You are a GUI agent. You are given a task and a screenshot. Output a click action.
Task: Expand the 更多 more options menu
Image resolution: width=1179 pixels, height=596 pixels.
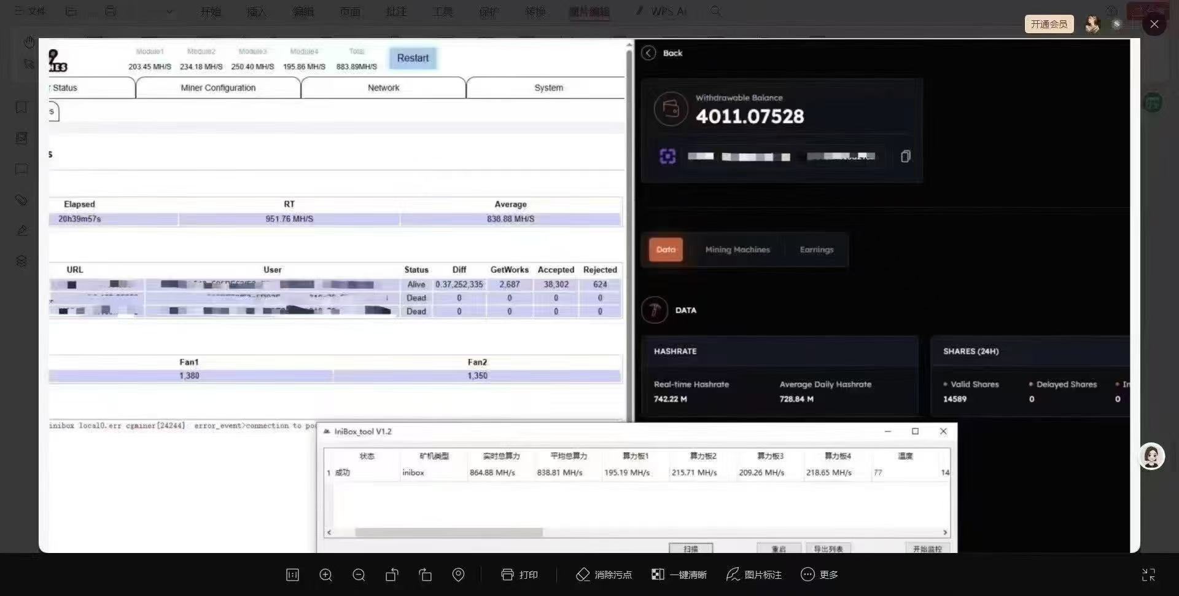pyautogui.click(x=820, y=574)
